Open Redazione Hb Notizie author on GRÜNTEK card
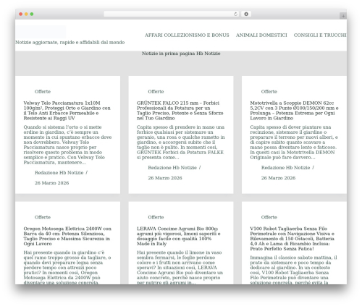The image size is (362, 306). [x=172, y=168]
